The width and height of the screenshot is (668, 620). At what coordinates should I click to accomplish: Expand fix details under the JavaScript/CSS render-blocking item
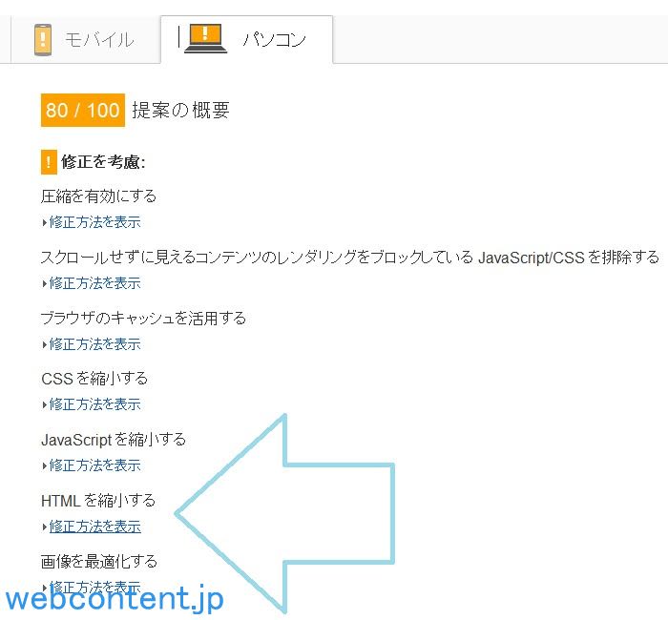(x=94, y=283)
